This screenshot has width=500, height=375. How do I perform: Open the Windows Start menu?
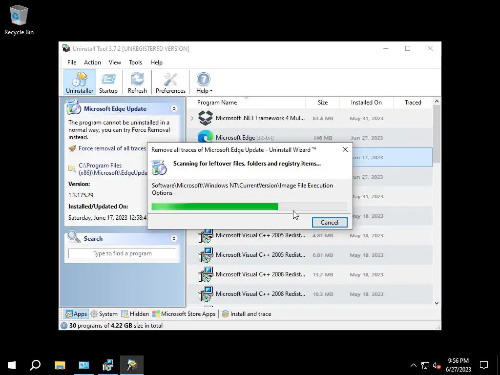(12, 365)
